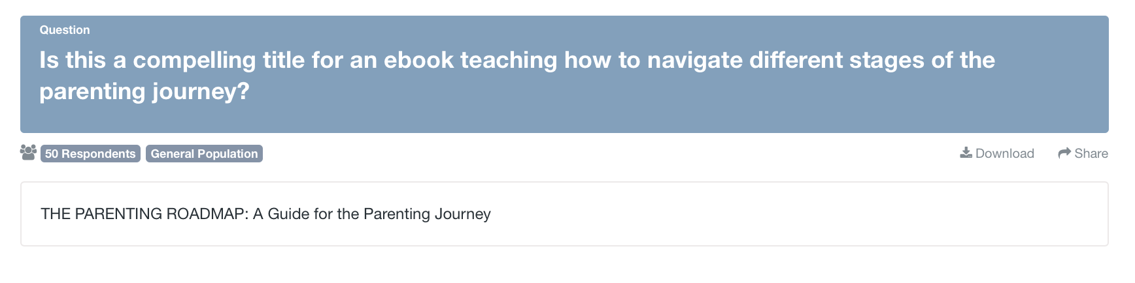Click the respondents group icon
This screenshot has width=1135, height=283.
[28, 153]
